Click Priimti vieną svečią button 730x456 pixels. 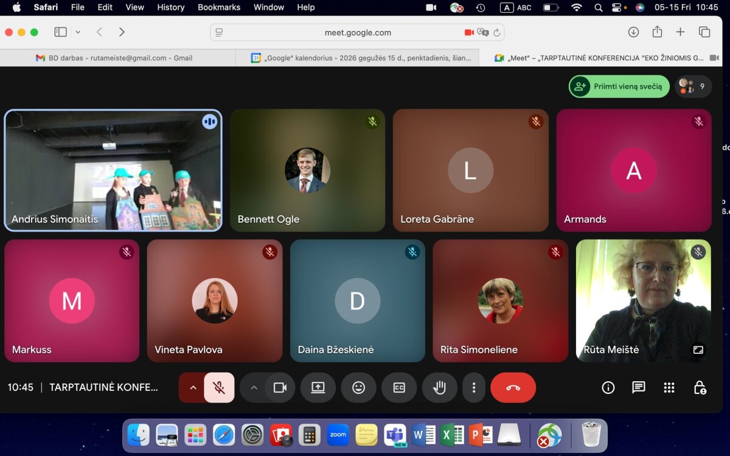619,86
